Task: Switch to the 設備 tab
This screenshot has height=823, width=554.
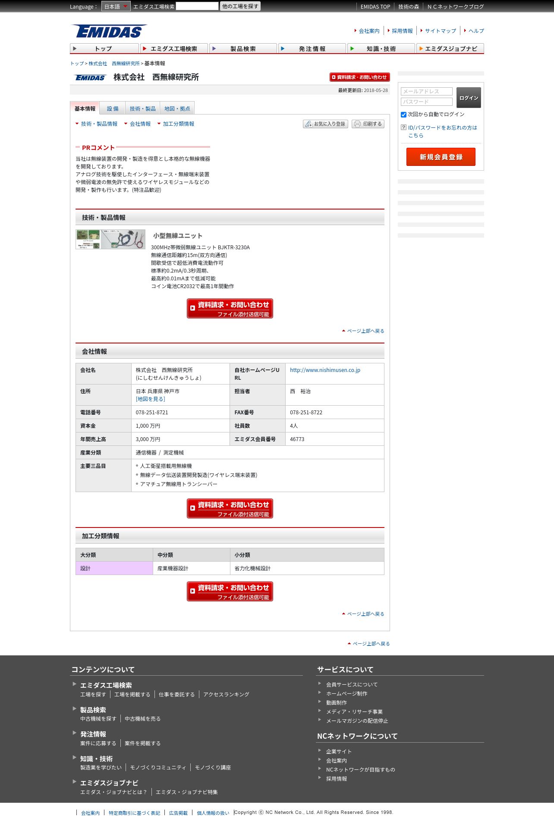Action: pos(113,108)
